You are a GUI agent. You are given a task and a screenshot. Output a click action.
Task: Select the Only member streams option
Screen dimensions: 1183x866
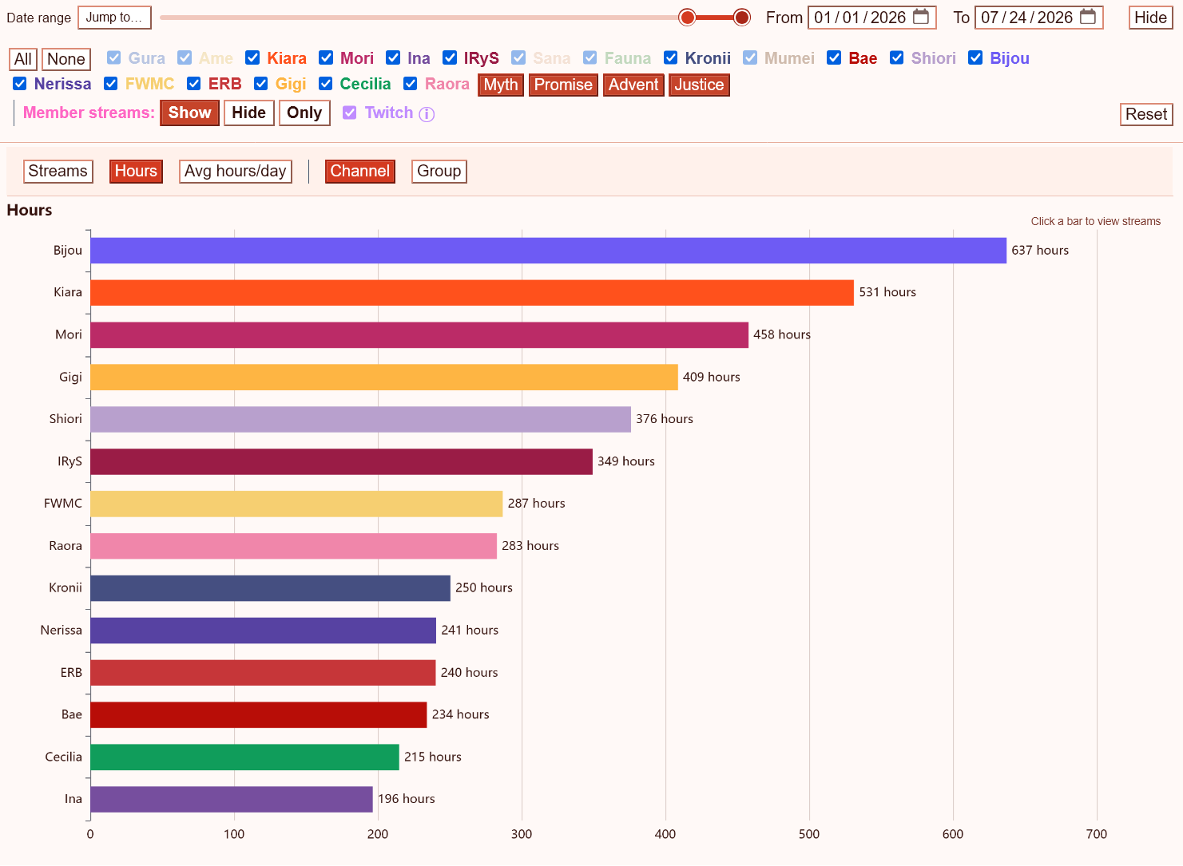[304, 113]
